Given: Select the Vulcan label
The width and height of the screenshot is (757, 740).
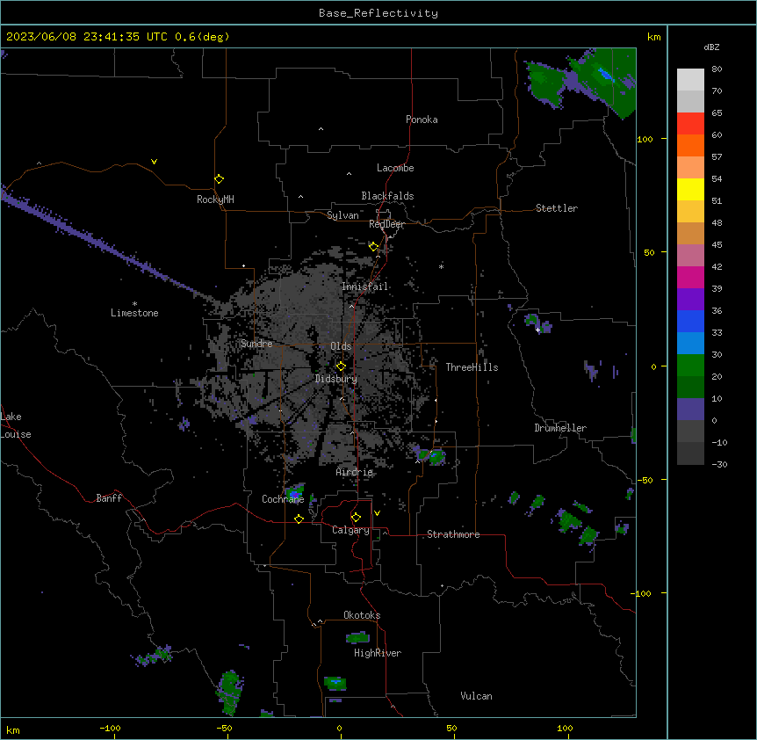Looking at the screenshot, I should [477, 696].
